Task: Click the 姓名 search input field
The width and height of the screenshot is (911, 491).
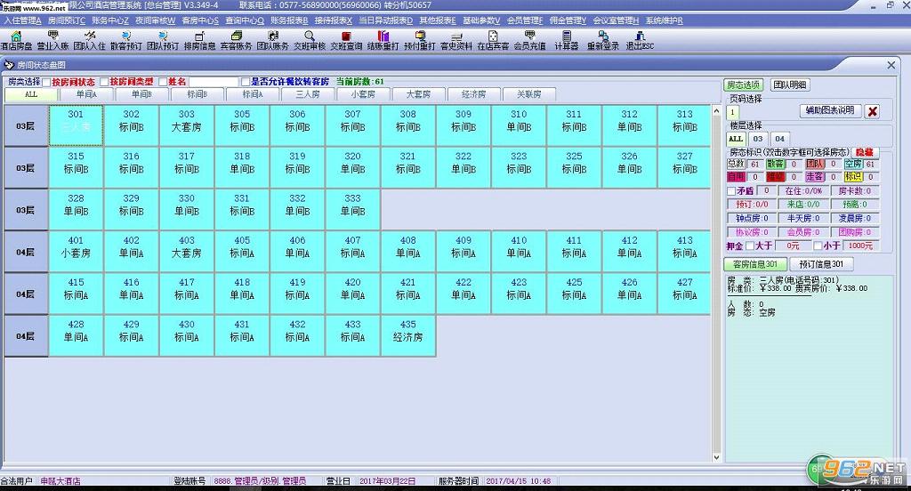Action: coord(214,82)
